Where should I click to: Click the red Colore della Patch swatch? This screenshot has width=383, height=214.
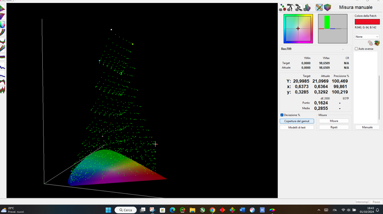click(367, 22)
